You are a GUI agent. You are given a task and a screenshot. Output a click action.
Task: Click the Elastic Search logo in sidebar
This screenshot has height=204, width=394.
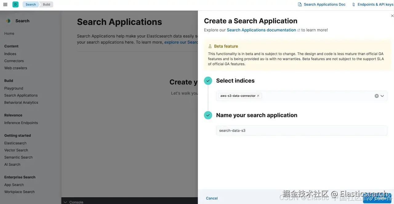tap(8, 21)
